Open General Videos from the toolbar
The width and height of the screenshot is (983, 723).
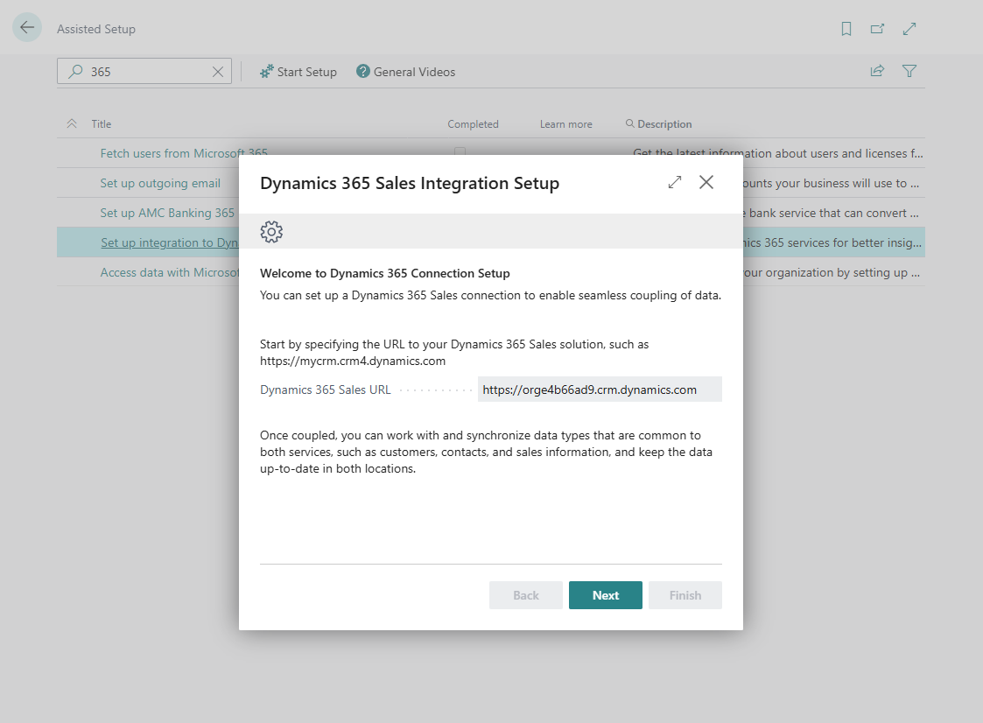406,72
